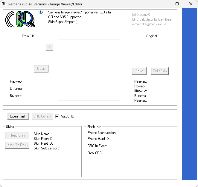
Task: Click 'Skin Hard ID:' label
Action: pos(43,143)
